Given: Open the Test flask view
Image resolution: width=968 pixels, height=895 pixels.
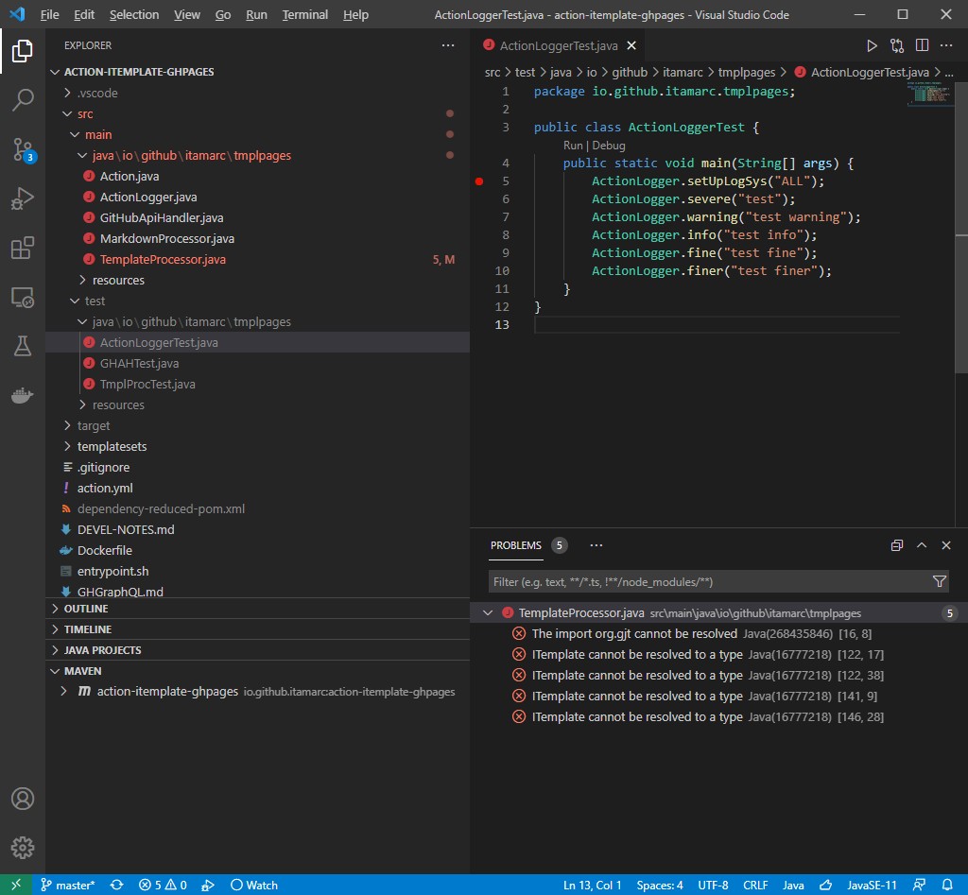Looking at the screenshot, I should tap(23, 347).
